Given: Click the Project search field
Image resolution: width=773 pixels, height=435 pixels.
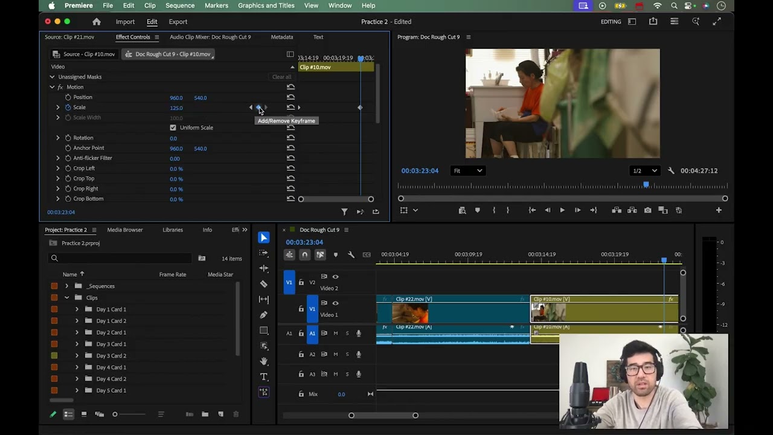Looking at the screenshot, I should [x=121, y=259].
